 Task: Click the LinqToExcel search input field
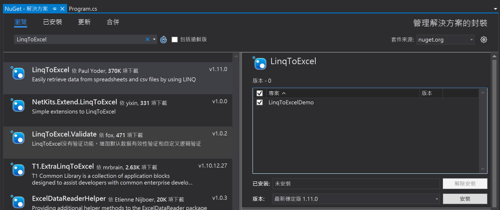tap(79, 39)
